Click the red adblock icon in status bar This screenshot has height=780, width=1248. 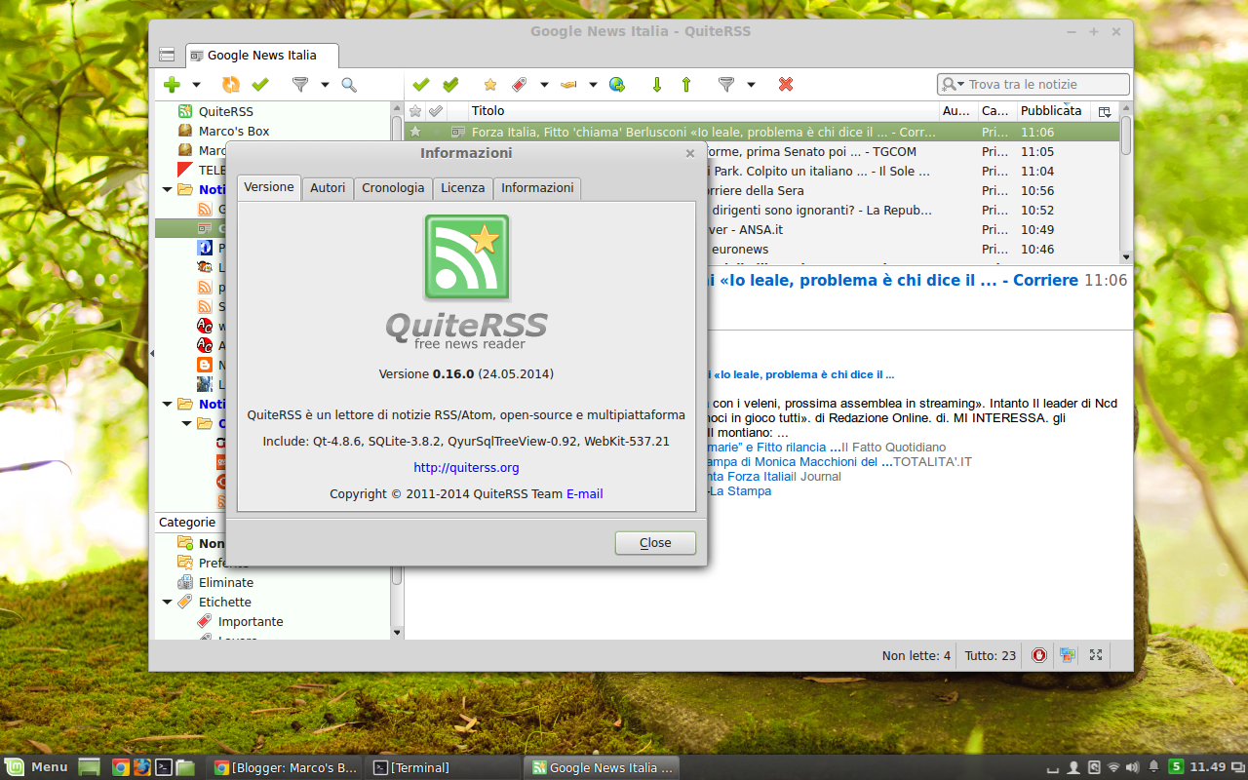tap(1039, 655)
